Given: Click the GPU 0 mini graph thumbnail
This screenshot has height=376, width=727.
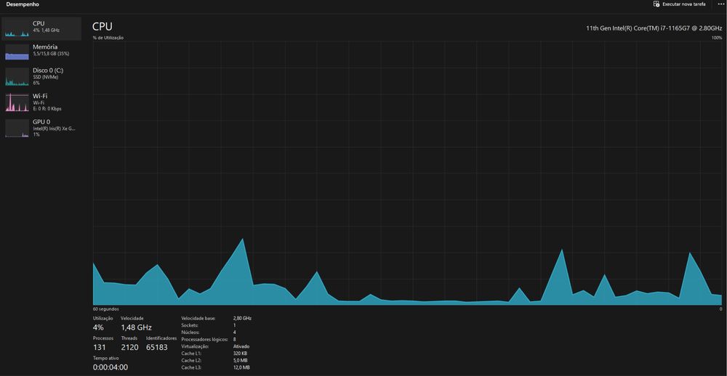Looking at the screenshot, I should pos(17,128).
